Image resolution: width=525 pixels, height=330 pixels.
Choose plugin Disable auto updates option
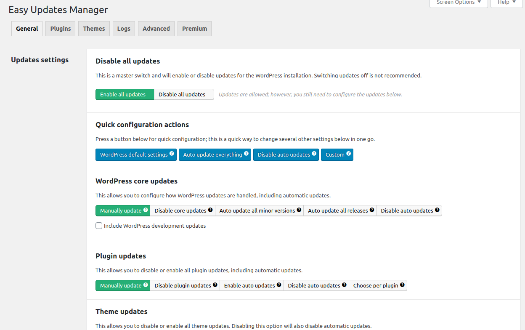316,285
